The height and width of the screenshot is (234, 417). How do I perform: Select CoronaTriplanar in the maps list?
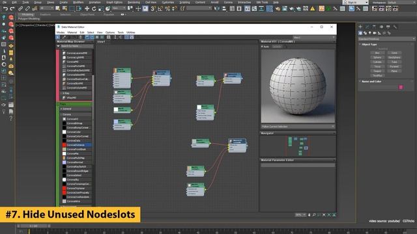76,188
